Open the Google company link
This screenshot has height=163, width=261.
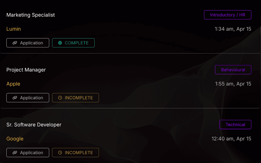pos(15,139)
